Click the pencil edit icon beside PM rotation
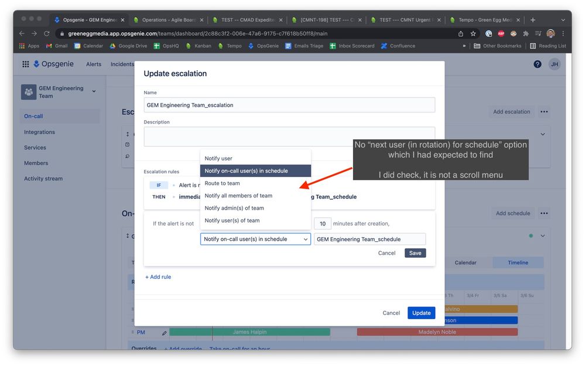Image resolution: width=585 pixels, height=366 pixels. click(164, 333)
